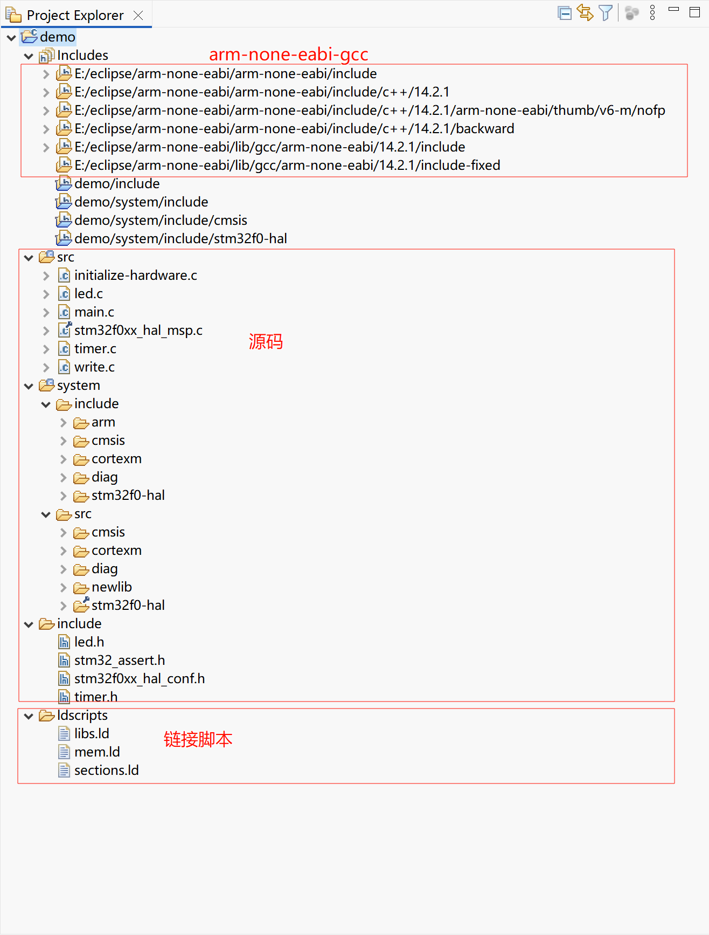Click the include-fixed path folder icon
Screen dimensions: 709x935
pyautogui.click(x=64, y=165)
